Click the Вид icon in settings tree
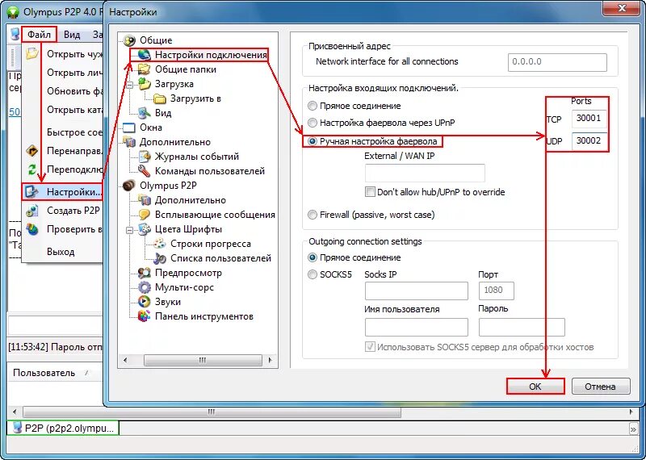 point(145,113)
